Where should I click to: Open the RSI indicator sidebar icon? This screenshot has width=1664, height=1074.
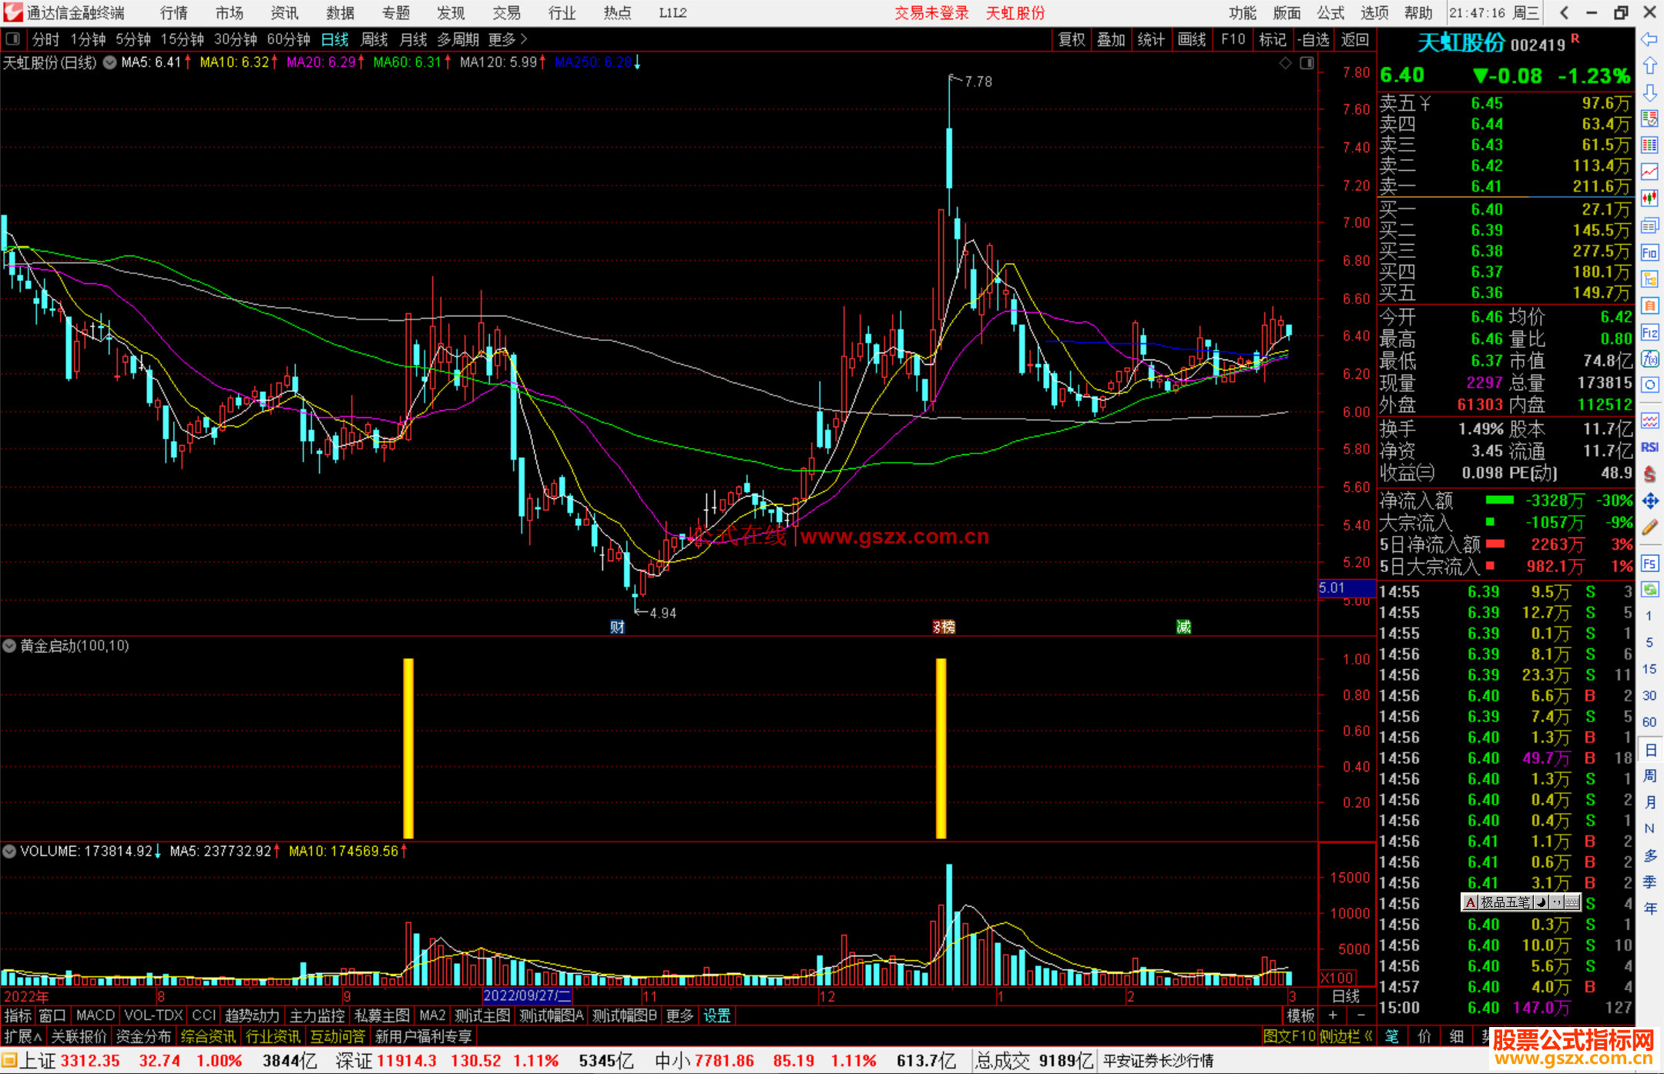tap(1649, 447)
